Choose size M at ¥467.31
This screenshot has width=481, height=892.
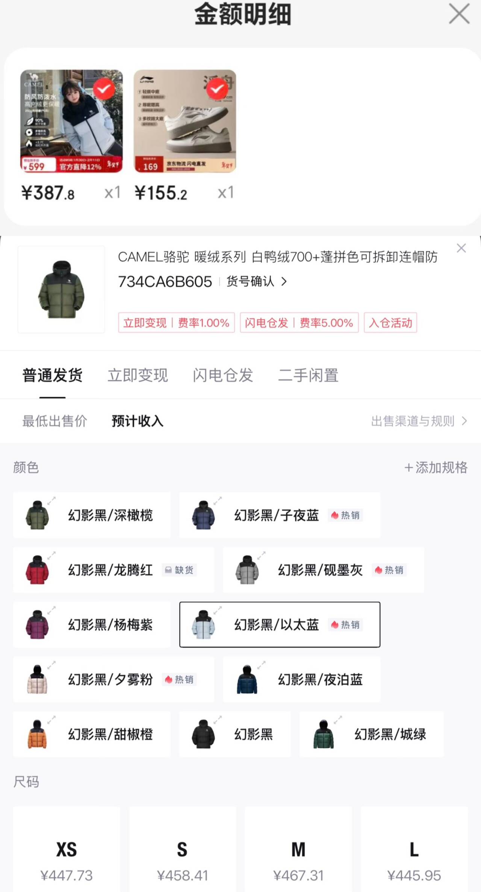298,849
